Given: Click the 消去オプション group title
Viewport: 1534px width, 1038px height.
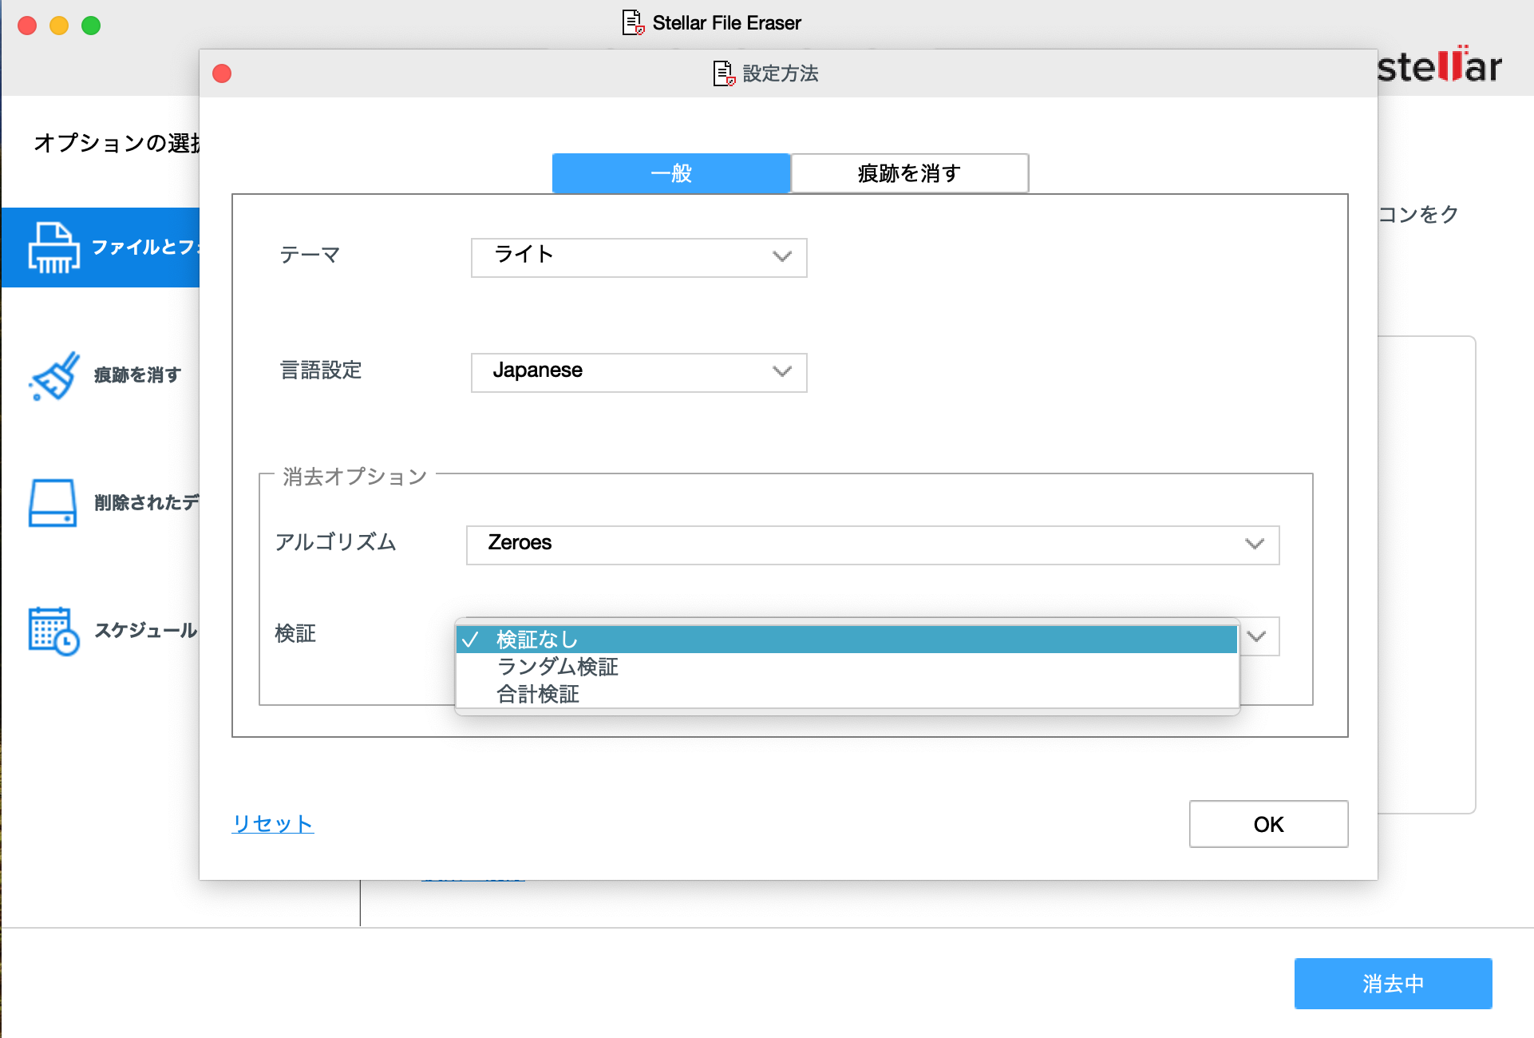Looking at the screenshot, I should [x=354, y=477].
